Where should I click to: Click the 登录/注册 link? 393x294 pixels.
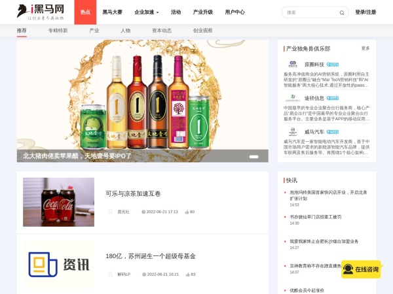point(365,12)
